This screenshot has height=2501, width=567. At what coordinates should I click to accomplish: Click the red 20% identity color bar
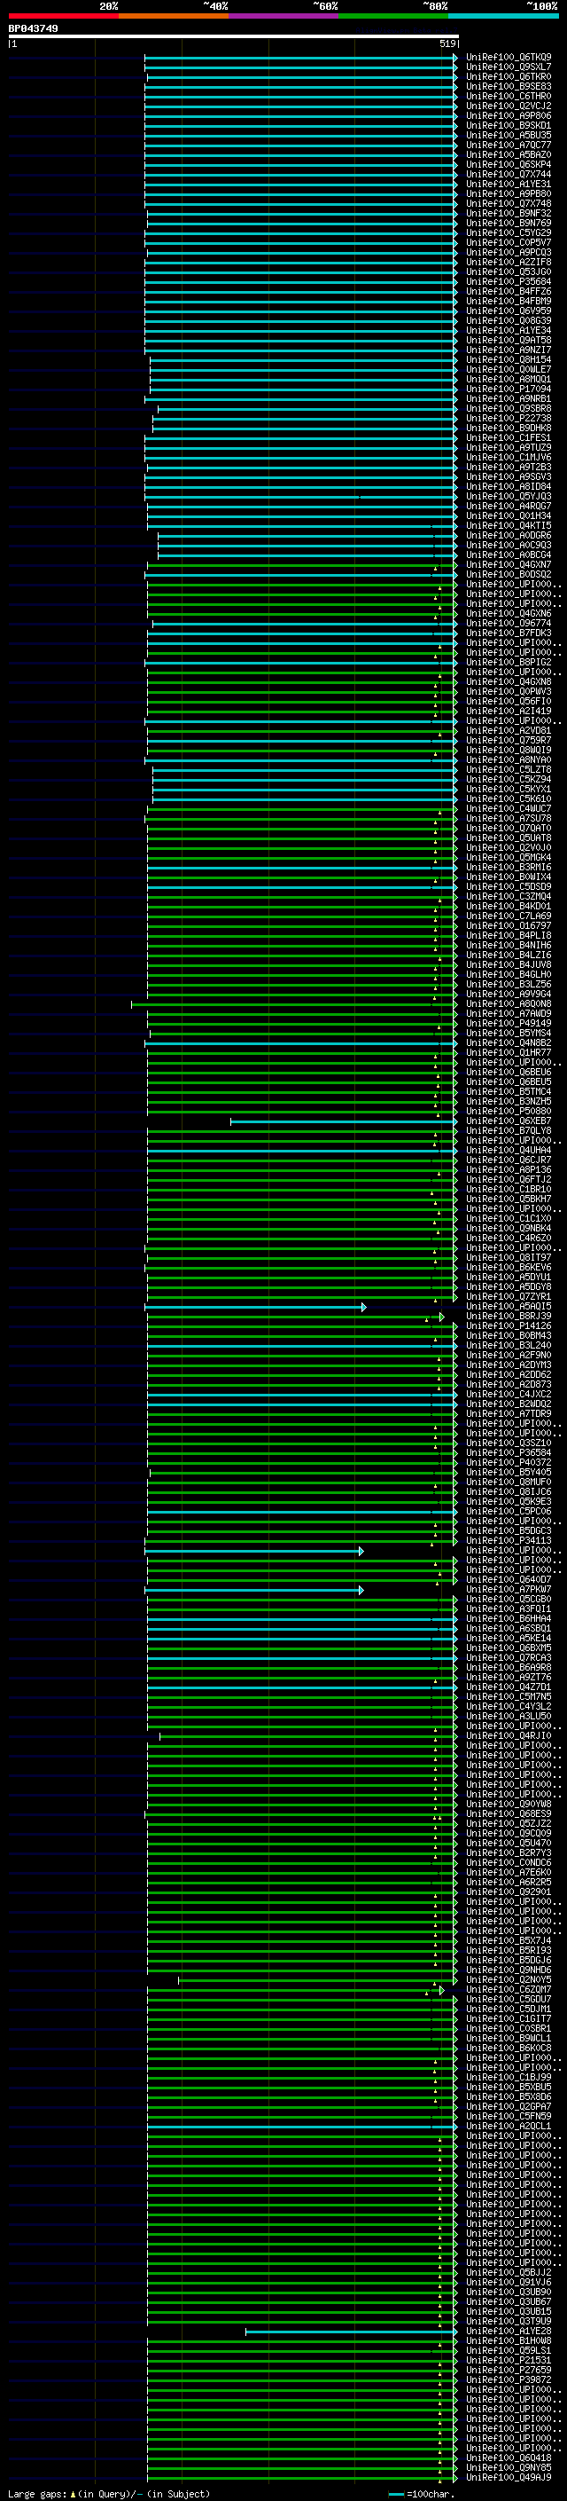pos(63,16)
